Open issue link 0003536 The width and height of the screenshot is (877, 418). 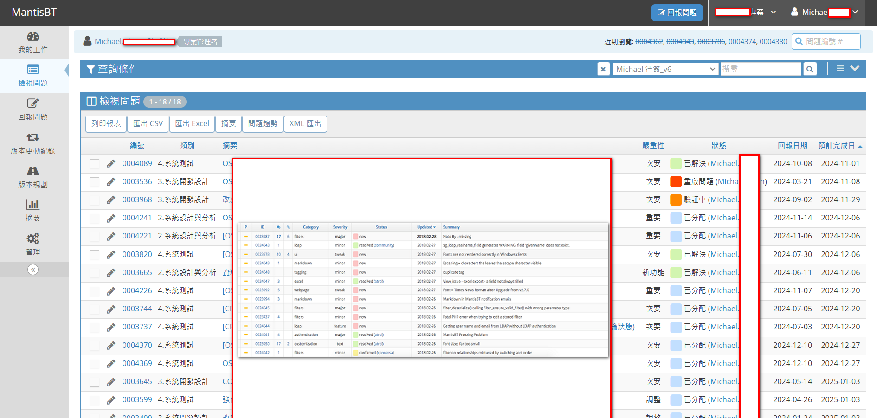(137, 181)
